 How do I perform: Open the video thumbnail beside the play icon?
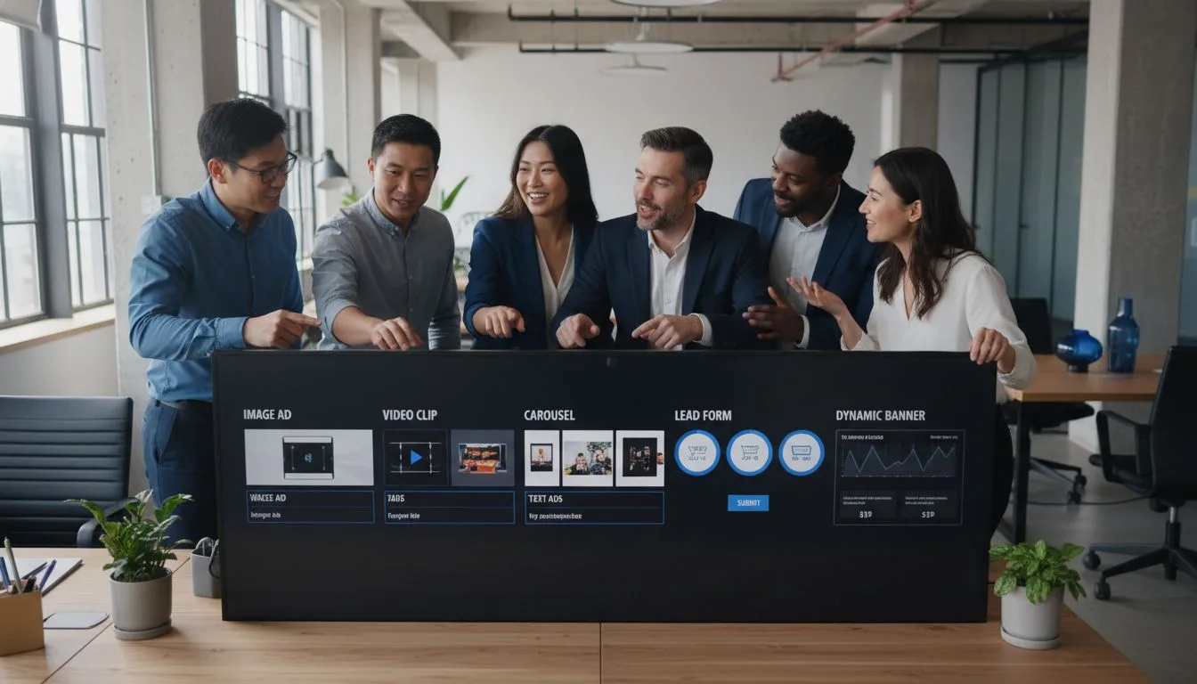pos(482,456)
